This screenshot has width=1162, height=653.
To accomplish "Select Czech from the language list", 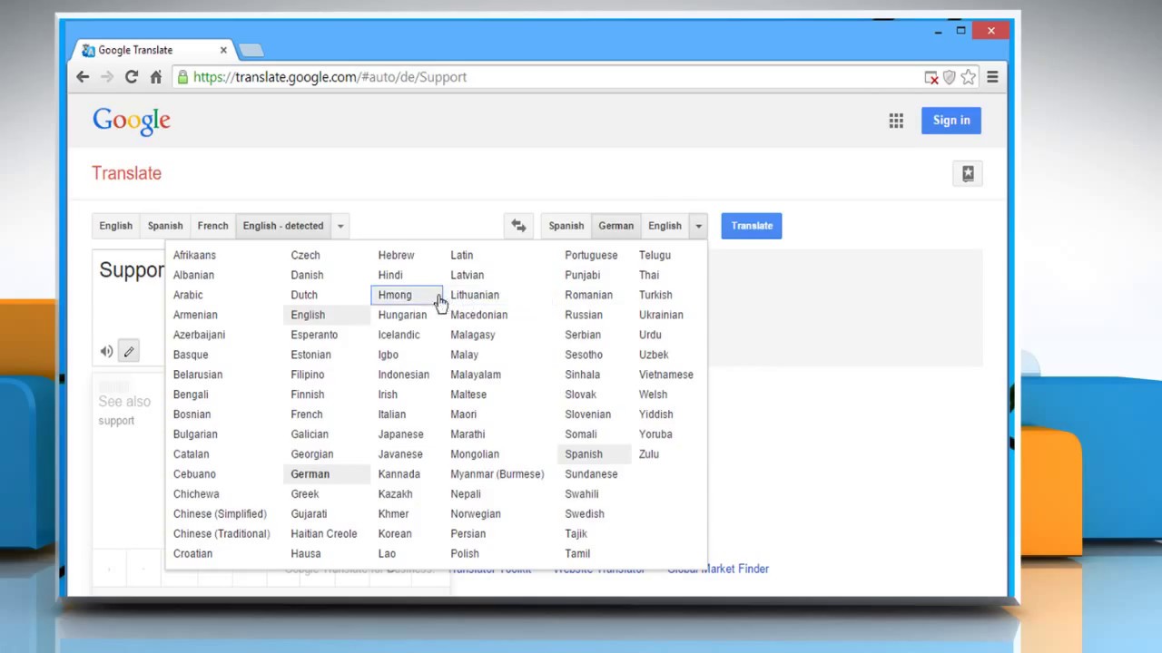I will (x=305, y=255).
